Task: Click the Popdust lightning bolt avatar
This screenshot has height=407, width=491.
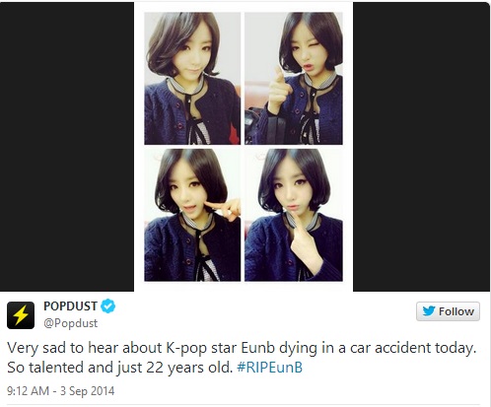Action: (x=21, y=315)
